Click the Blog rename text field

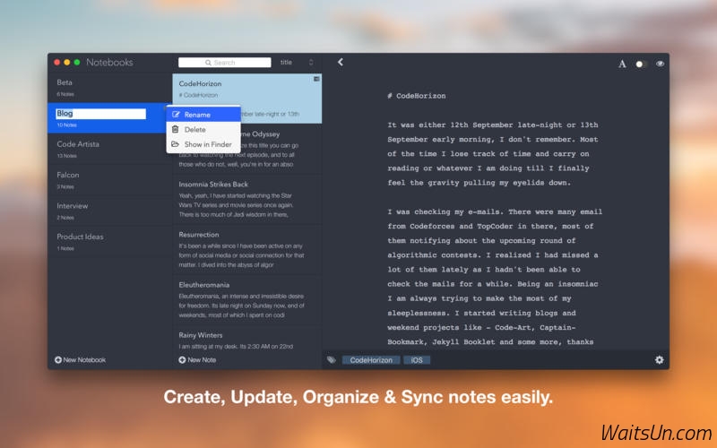pyautogui.click(x=100, y=114)
